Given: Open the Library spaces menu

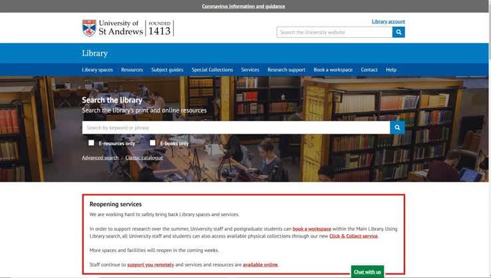Looking at the screenshot, I should [97, 70].
